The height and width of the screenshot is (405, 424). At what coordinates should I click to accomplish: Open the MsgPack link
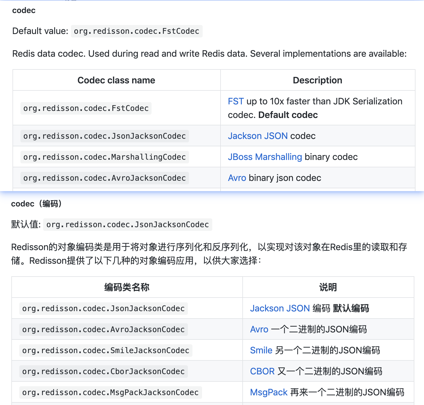coord(268,392)
